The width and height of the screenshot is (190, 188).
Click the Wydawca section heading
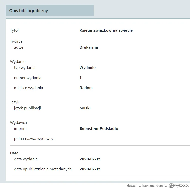pos(18,123)
